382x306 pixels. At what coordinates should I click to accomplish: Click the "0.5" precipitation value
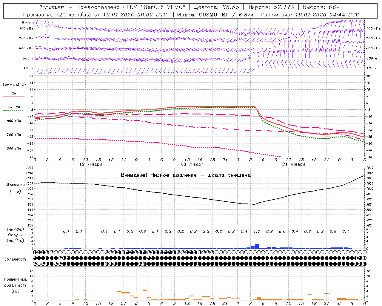click(333, 231)
